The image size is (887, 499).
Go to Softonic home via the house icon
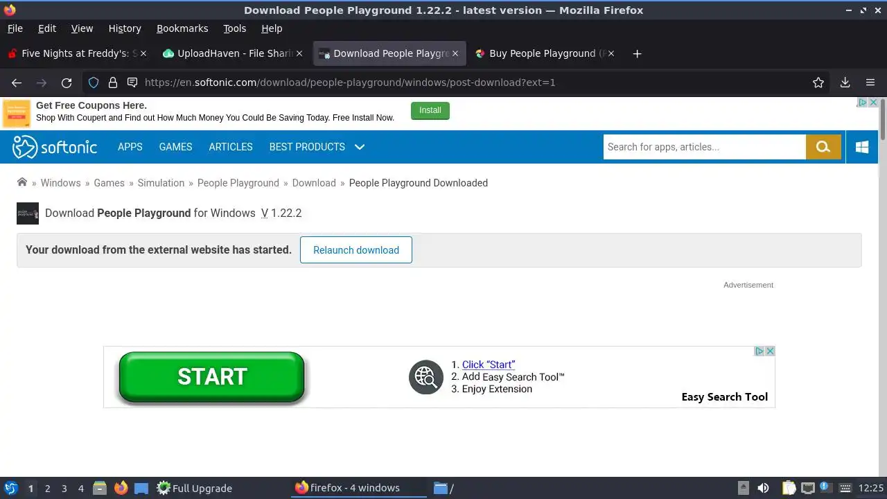(x=22, y=182)
